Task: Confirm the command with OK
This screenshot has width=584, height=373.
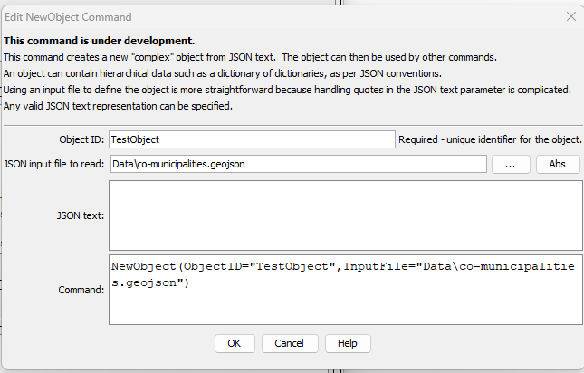Action: (235, 343)
